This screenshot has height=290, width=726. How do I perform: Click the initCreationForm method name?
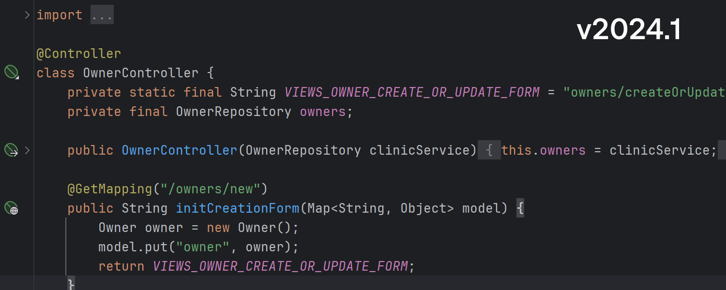point(238,208)
